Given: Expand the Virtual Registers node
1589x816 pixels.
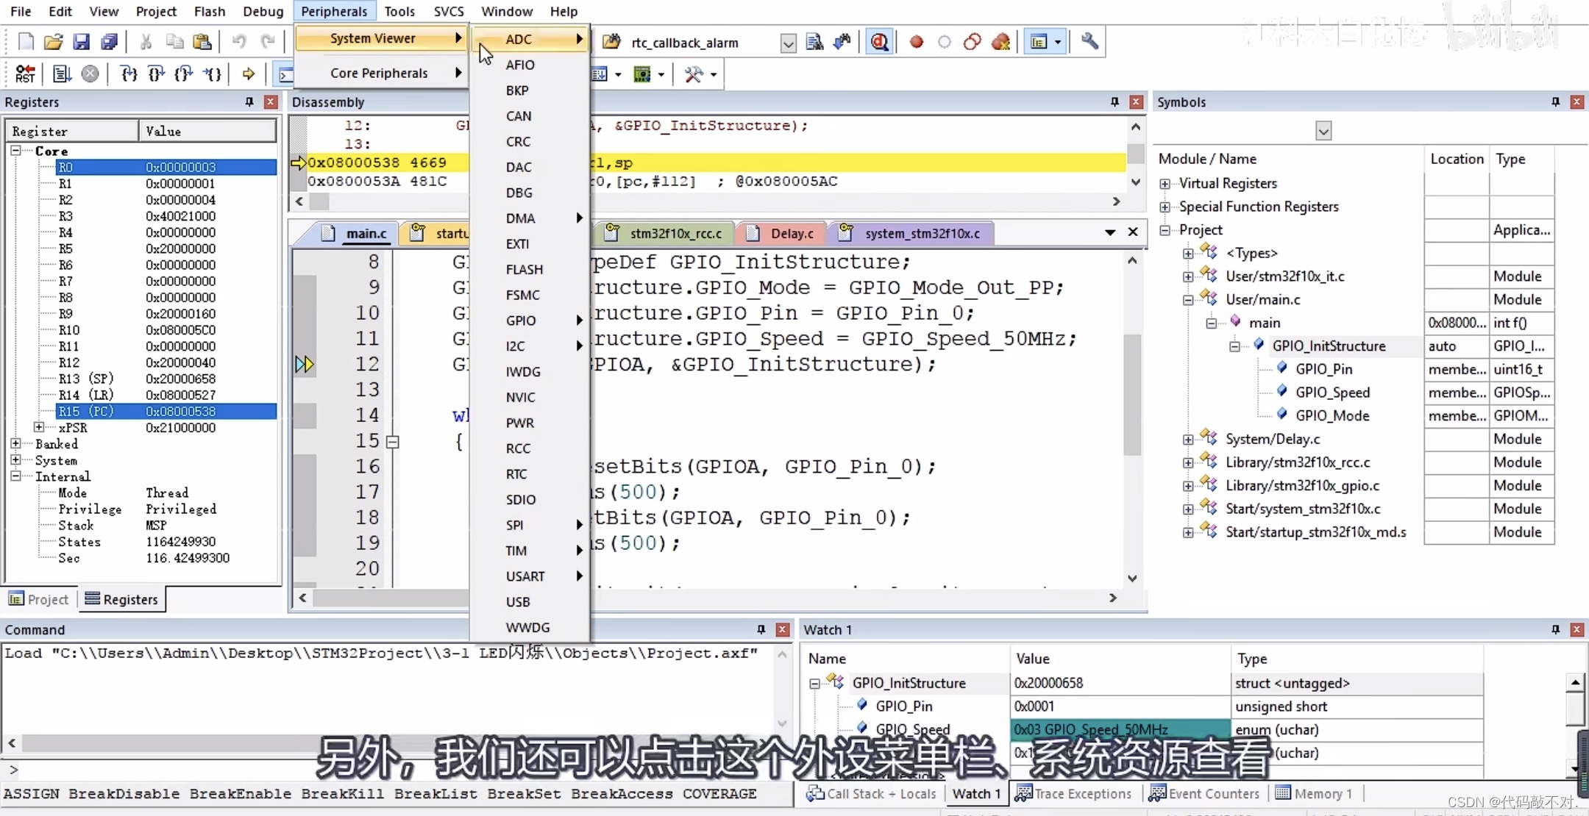Looking at the screenshot, I should tap(1165, 184).
